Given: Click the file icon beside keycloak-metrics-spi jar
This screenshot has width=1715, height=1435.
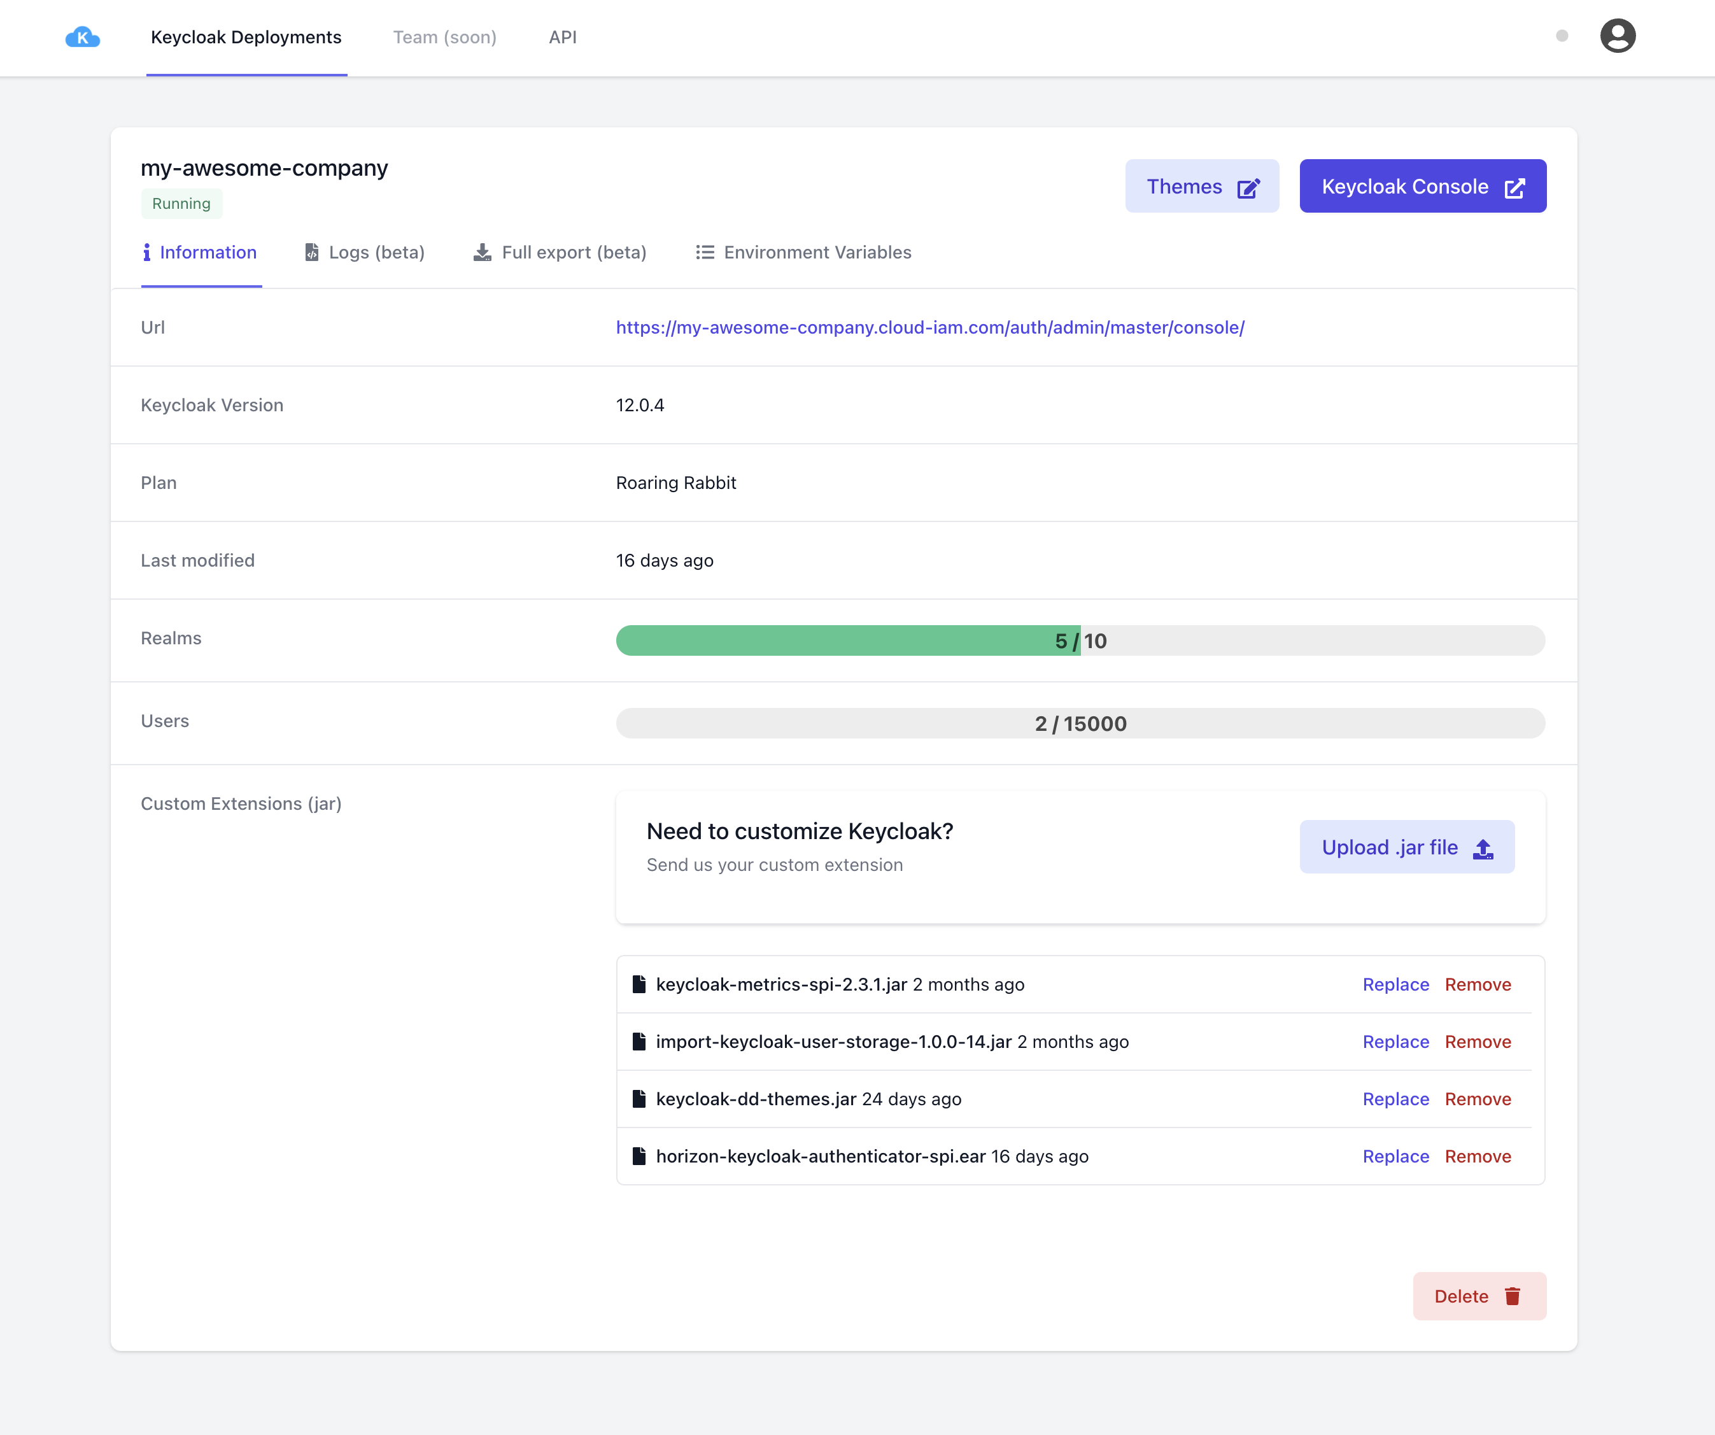Looking at the screenshot, I should 639,984.
